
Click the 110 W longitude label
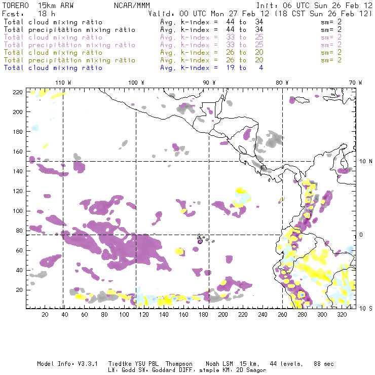[x=63, y=83]
